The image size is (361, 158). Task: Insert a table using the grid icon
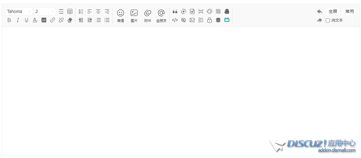click(70, 11)
